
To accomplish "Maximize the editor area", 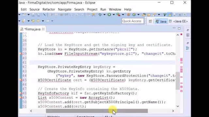I will click(x=179, y=28).
